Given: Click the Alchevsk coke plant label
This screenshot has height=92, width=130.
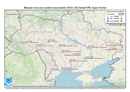Looking at the screenshot, I should click(114, 45).
